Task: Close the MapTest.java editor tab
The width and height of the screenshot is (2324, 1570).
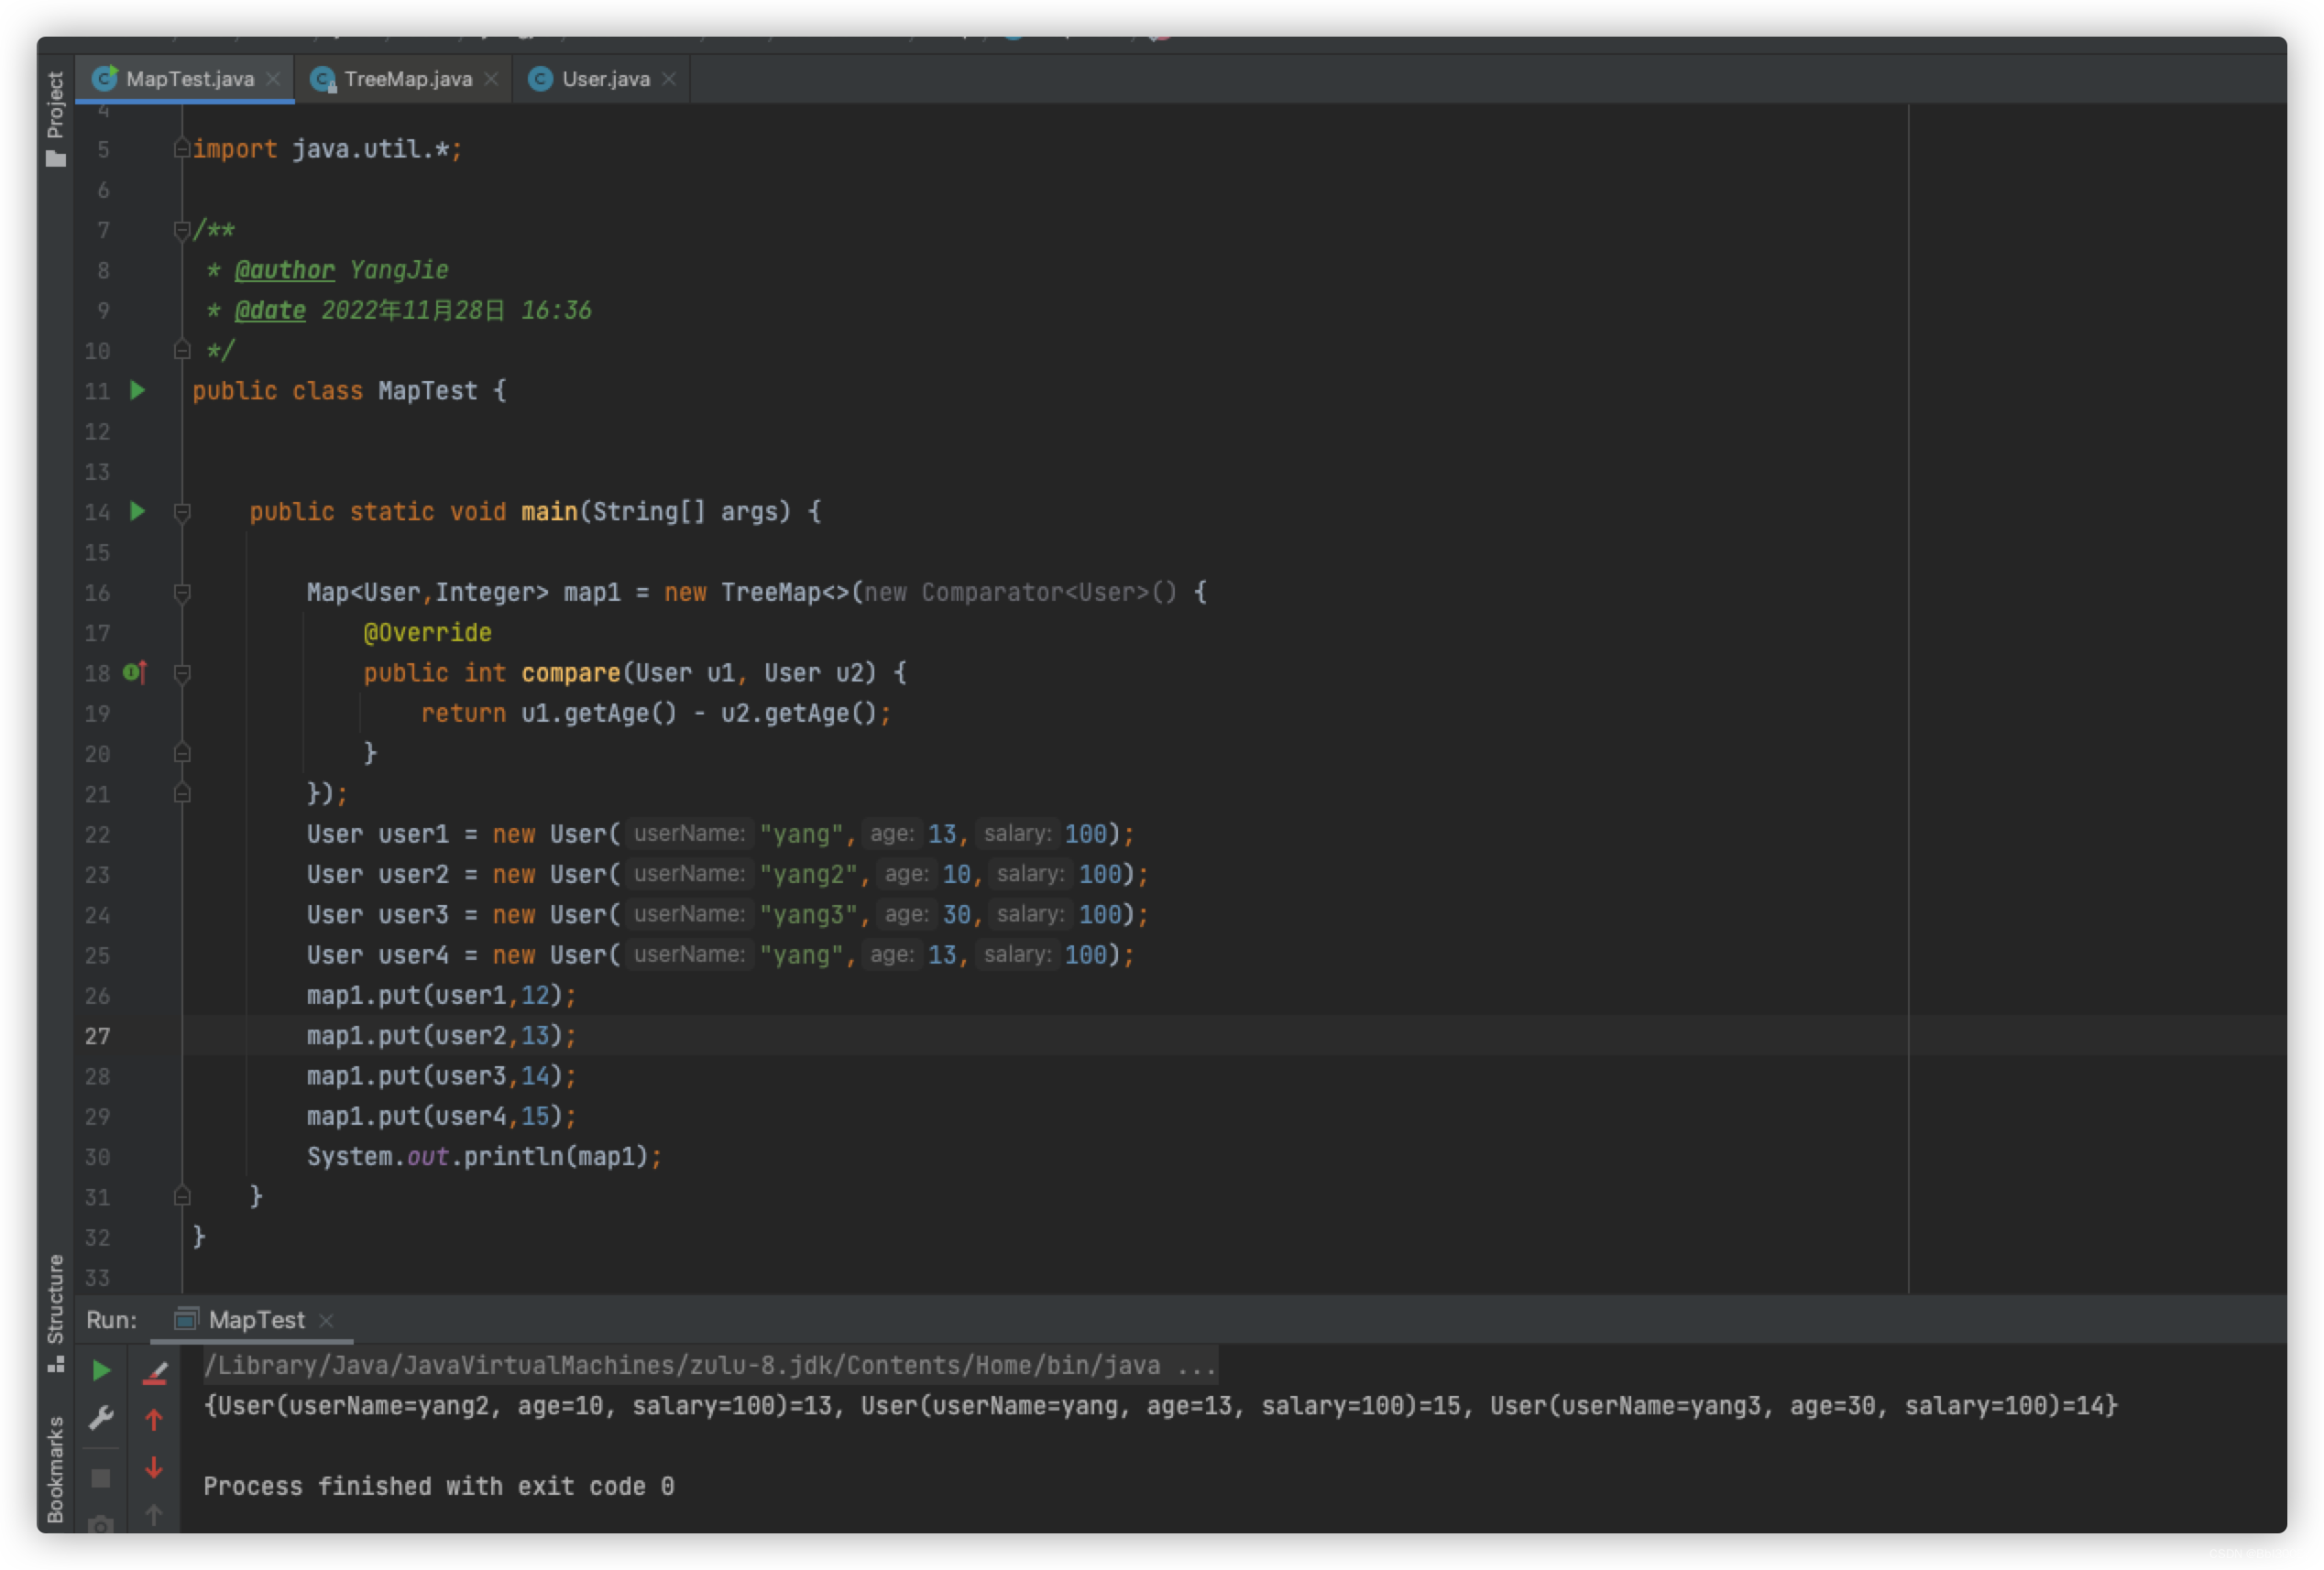Action: 273,79
